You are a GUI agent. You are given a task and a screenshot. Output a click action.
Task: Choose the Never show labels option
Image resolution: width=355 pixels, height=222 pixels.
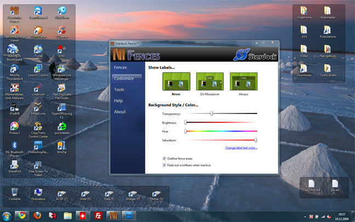[x=176, y=82]
